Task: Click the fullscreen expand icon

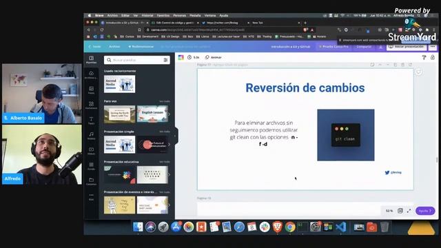Action: pos(409,211)
